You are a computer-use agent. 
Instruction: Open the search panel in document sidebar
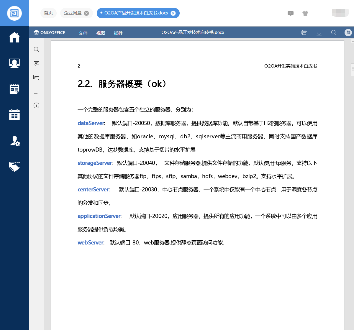point(36,49)
